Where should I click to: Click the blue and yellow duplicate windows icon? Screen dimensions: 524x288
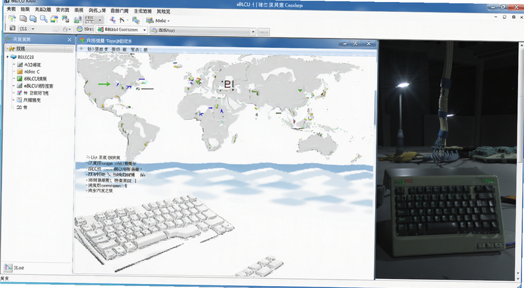click(136, 20)
